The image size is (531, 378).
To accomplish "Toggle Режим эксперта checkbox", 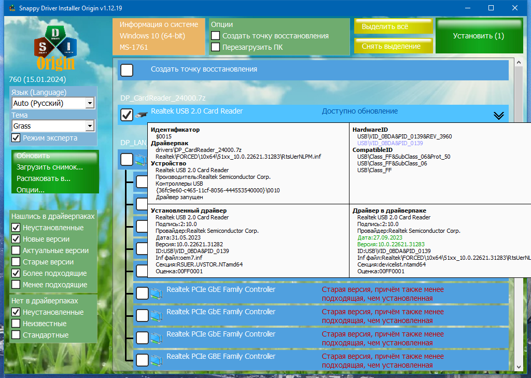I will pos(16,138).
